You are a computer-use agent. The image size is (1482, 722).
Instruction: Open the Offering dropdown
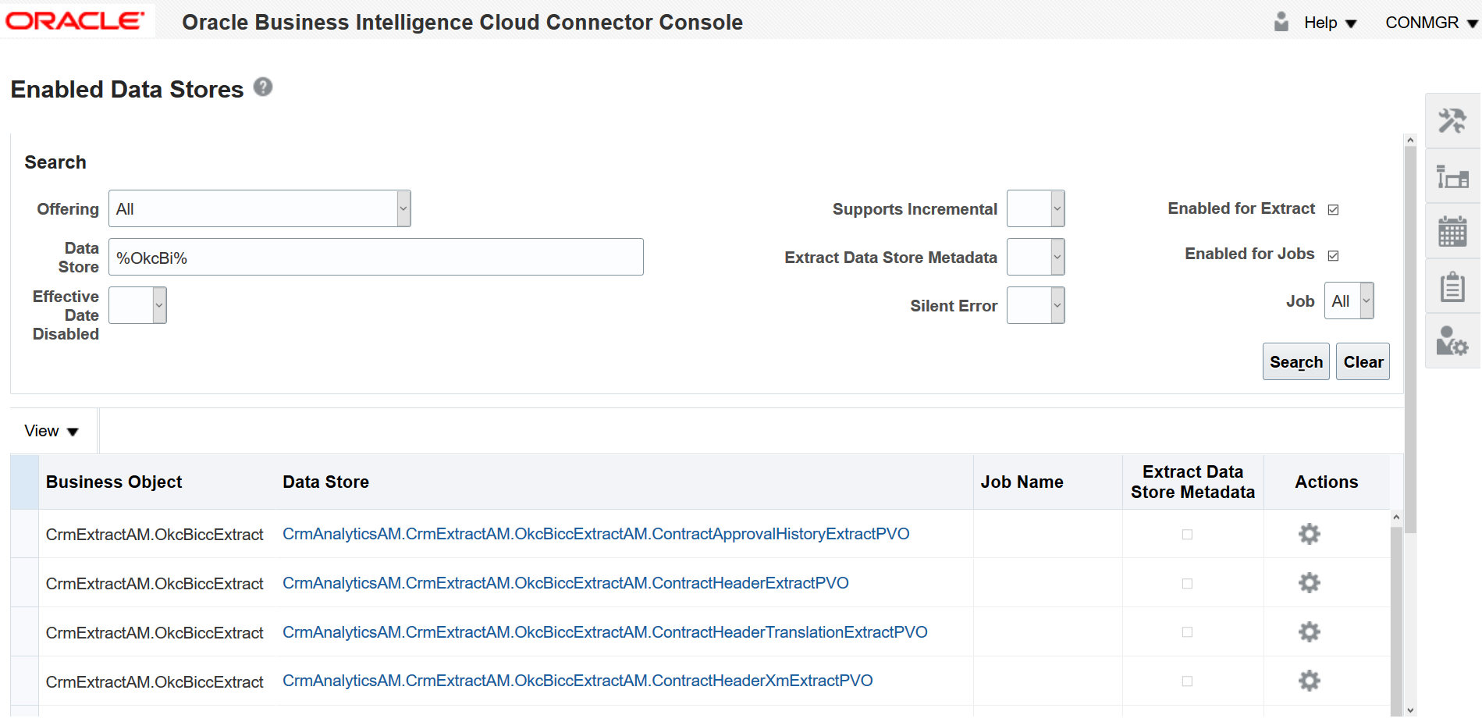point(259,208)
